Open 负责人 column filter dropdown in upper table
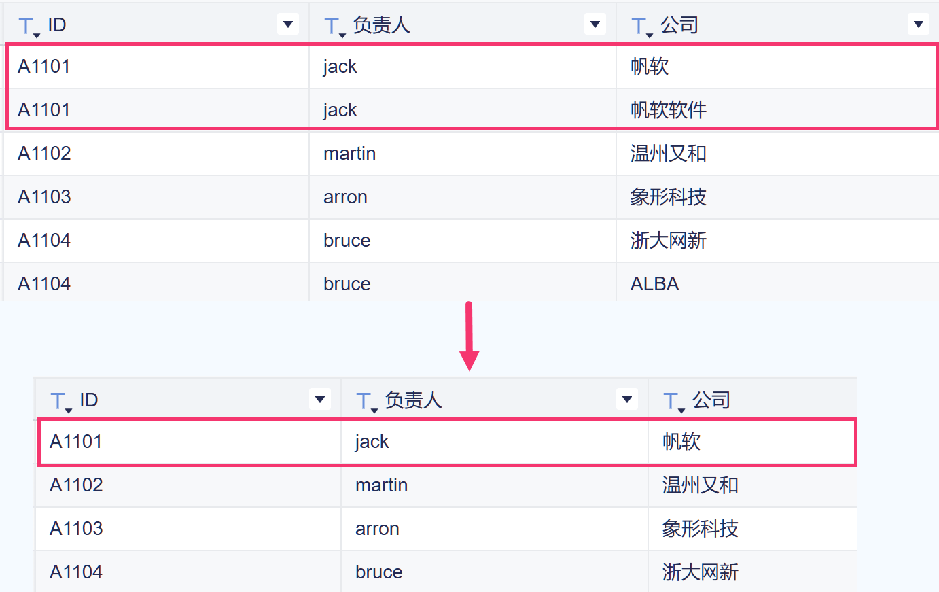Image resolution: width=939 pixels, height=592 pixels. tap(595, 25)
